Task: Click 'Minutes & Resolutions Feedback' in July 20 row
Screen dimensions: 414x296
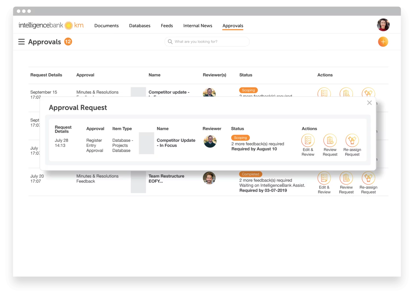Action: [97, 179]
